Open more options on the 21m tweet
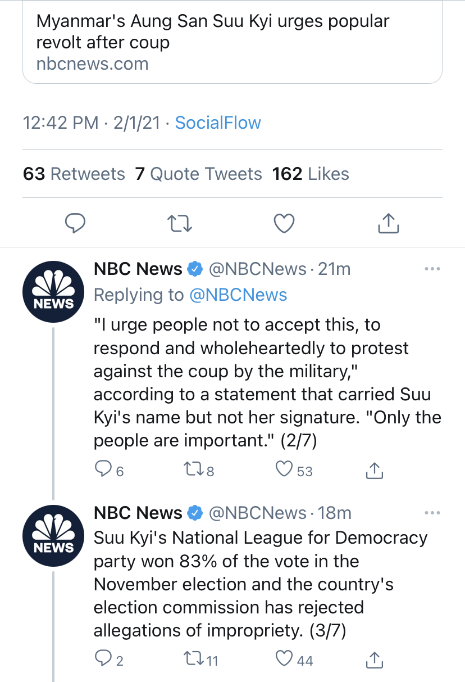The image size is (465, 682). click(432, 269)
